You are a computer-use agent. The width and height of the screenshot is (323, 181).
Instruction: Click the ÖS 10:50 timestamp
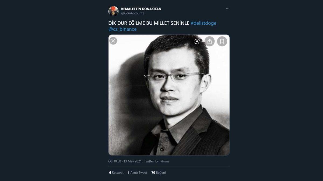115,161
